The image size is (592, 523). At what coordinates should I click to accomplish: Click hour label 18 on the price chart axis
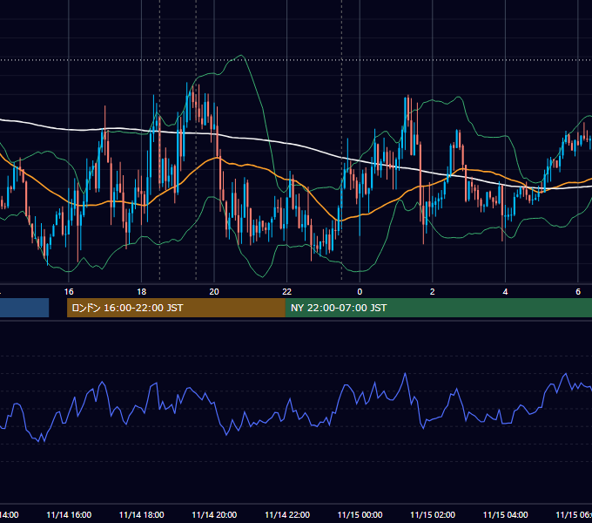(x=142, y=292)
